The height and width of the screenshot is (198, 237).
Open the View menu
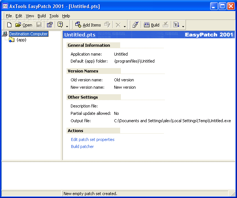[x=30, y=16]
